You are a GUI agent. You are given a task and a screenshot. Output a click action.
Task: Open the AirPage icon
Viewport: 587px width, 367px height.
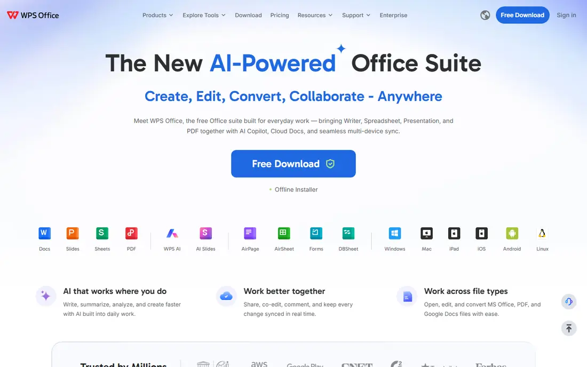pos(250,234)
